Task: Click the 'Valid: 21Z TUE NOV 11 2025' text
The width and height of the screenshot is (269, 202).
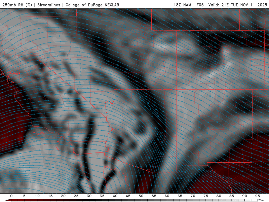Action: point(238,5)
